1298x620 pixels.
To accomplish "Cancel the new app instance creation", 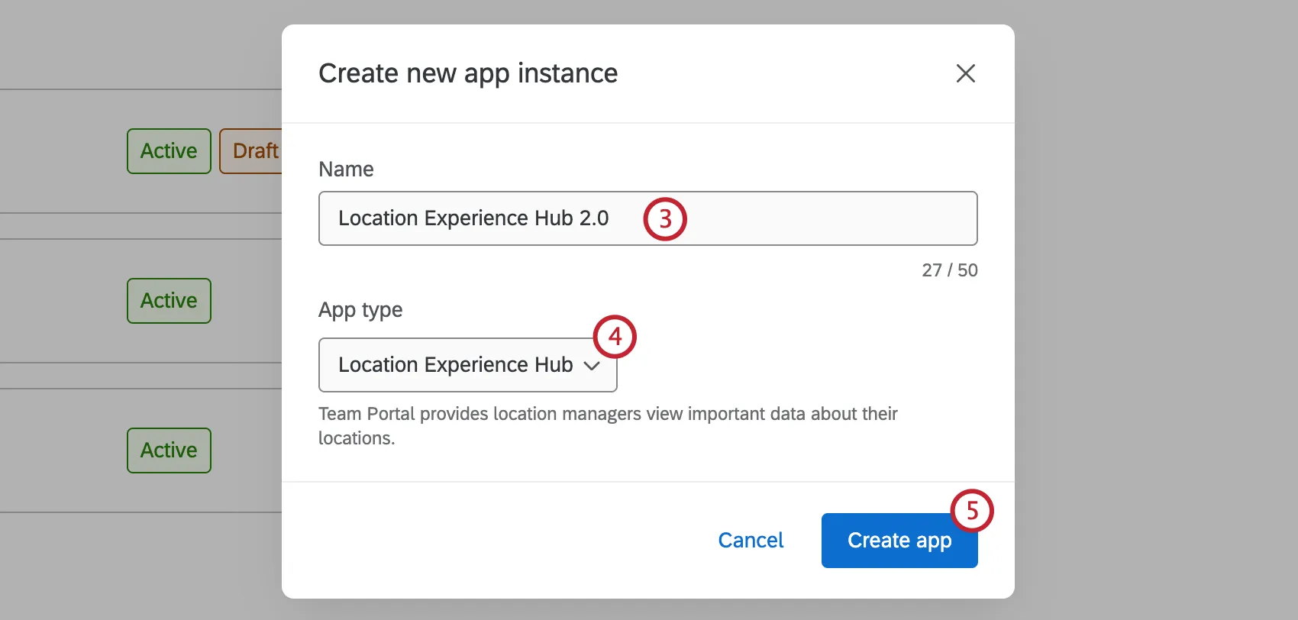I will pyautogui.click(x=751, y=541).
